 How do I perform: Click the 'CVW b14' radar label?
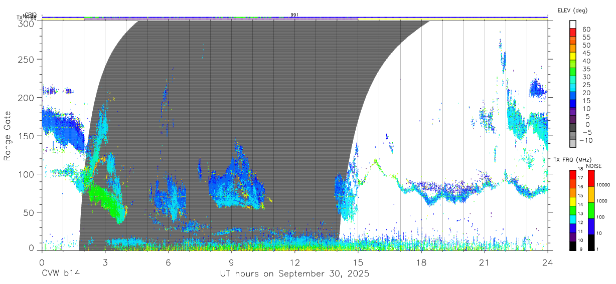[61, 274]
